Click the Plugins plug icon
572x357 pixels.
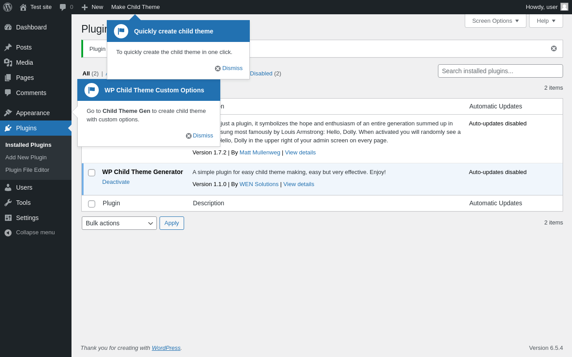pyautogui.click(x=8, y=128)
